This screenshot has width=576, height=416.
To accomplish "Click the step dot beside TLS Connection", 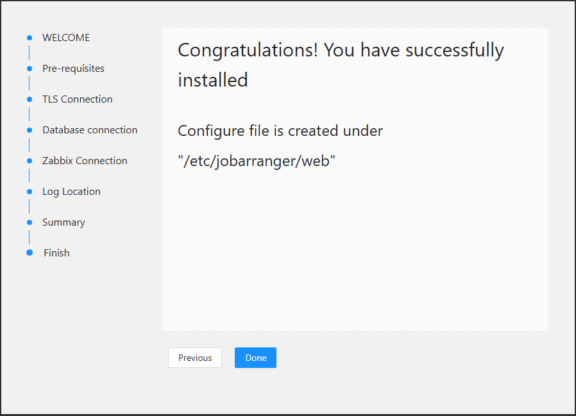I will (x=30, y=99).
